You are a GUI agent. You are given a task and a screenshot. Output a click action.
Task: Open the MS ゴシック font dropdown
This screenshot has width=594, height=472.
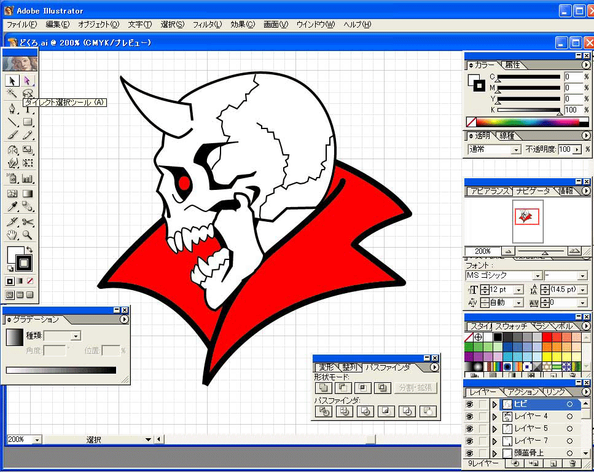pos(537,276)
